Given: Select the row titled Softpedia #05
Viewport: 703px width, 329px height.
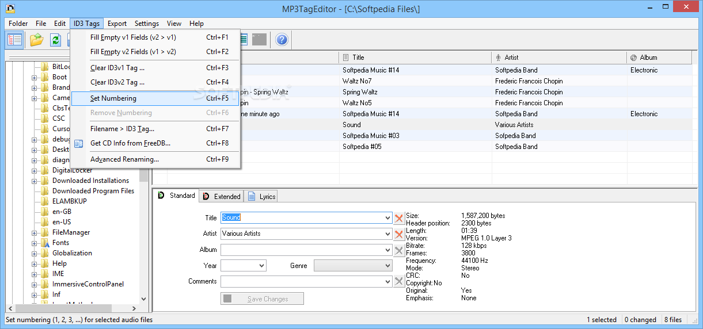Looking at the screenshot, I should 422,147.
